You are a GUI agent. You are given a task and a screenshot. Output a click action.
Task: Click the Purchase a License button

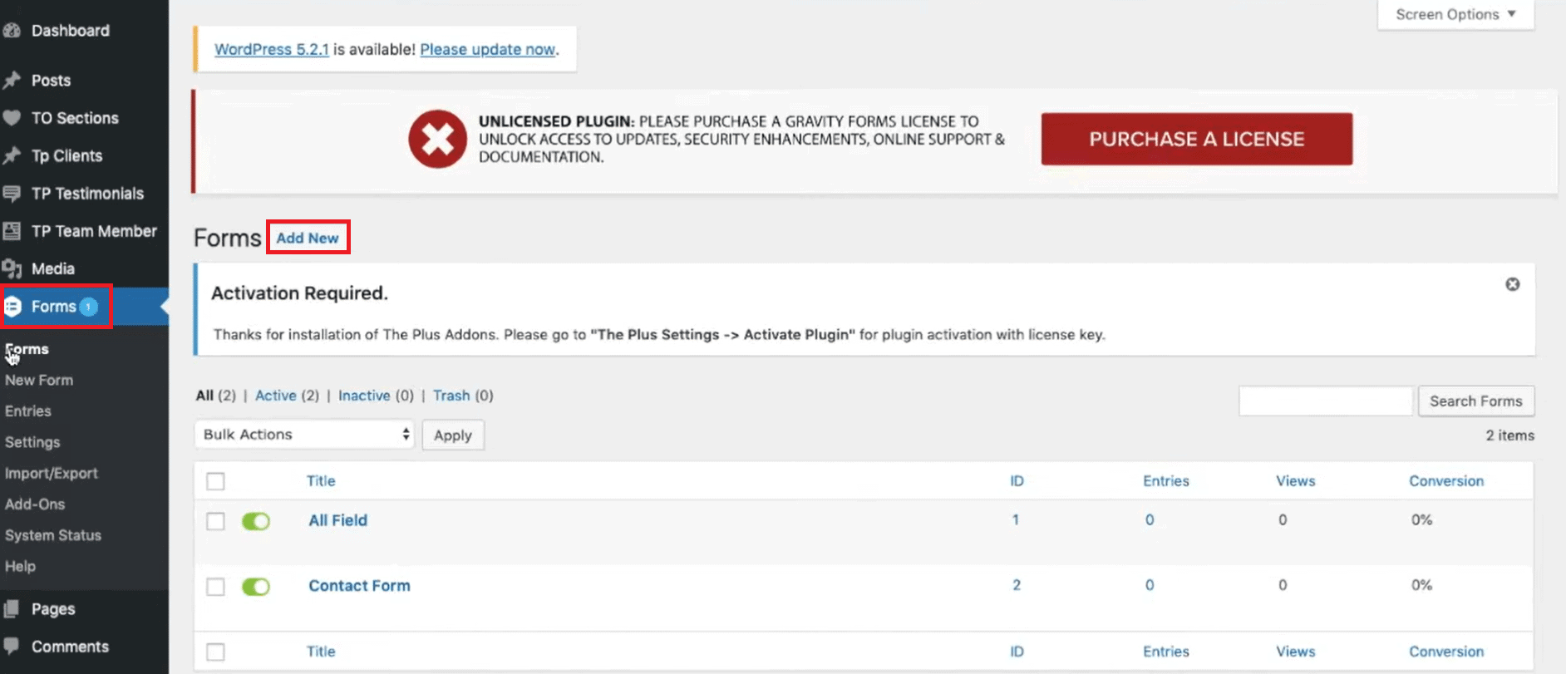pyautogui.click(x=1197, y=139)
